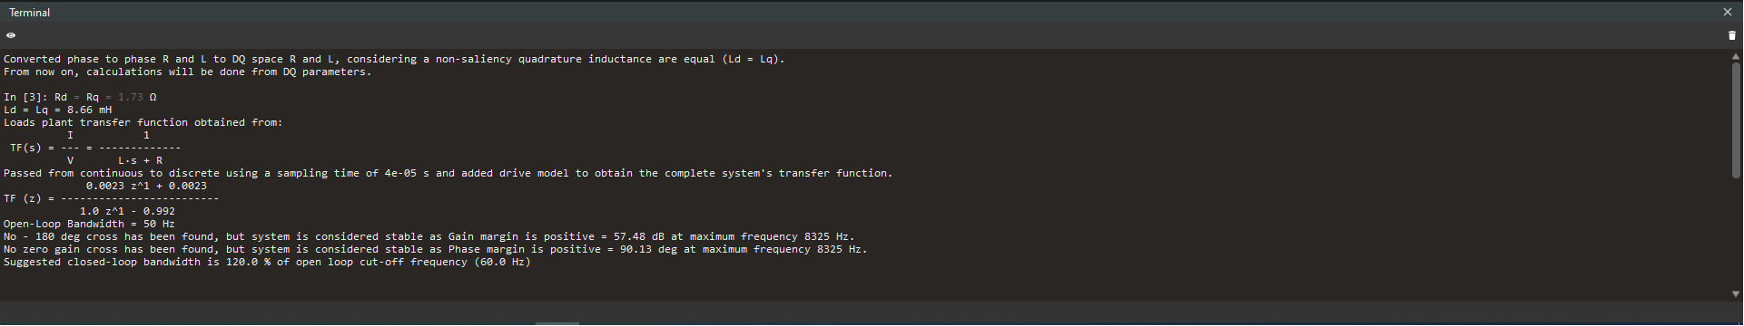Click the "Ld = Lq = 8.66 mH" line

[x=58, y=110]
